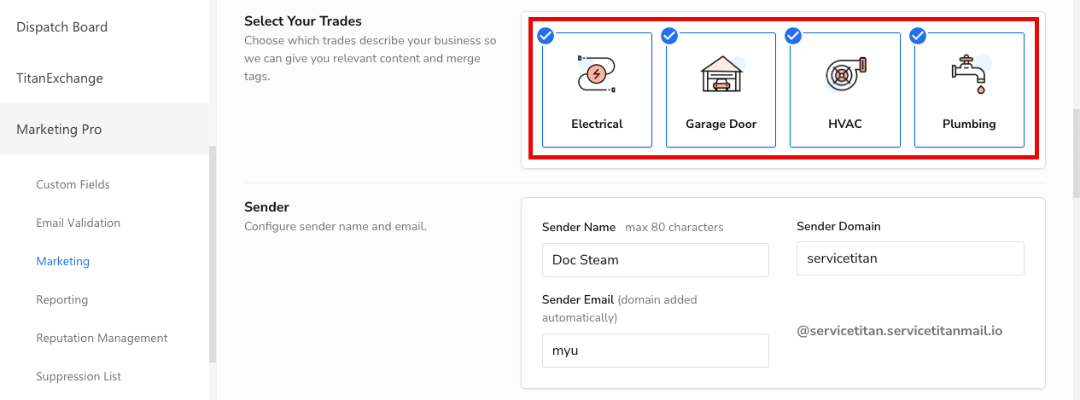Screen dimensions: 1080x400
Task: Click the Sender Domain input field
Action: 910,258
